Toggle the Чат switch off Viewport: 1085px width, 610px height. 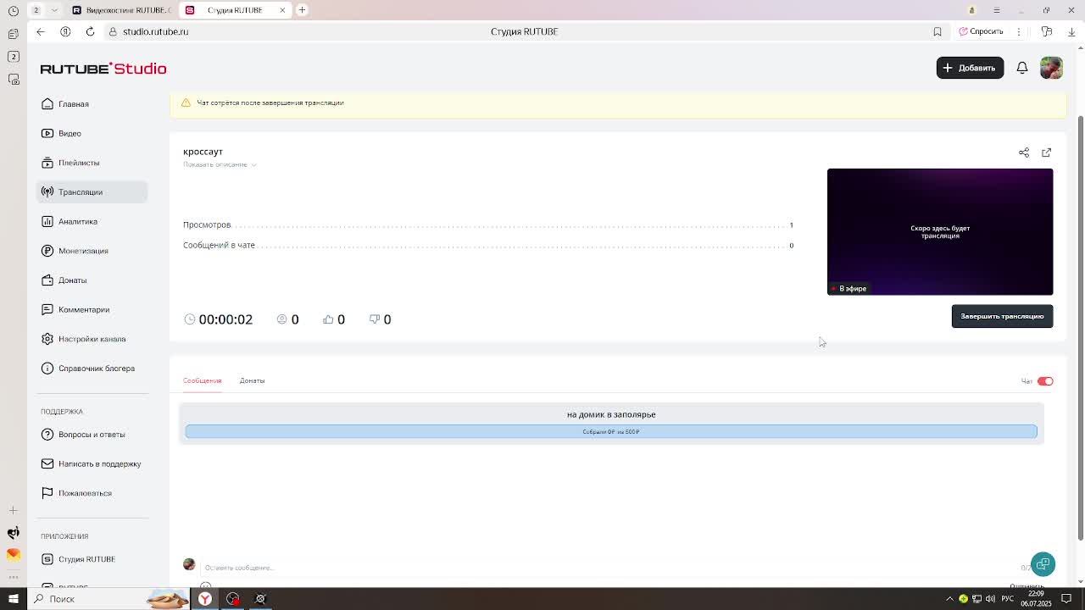(1045, 381)
